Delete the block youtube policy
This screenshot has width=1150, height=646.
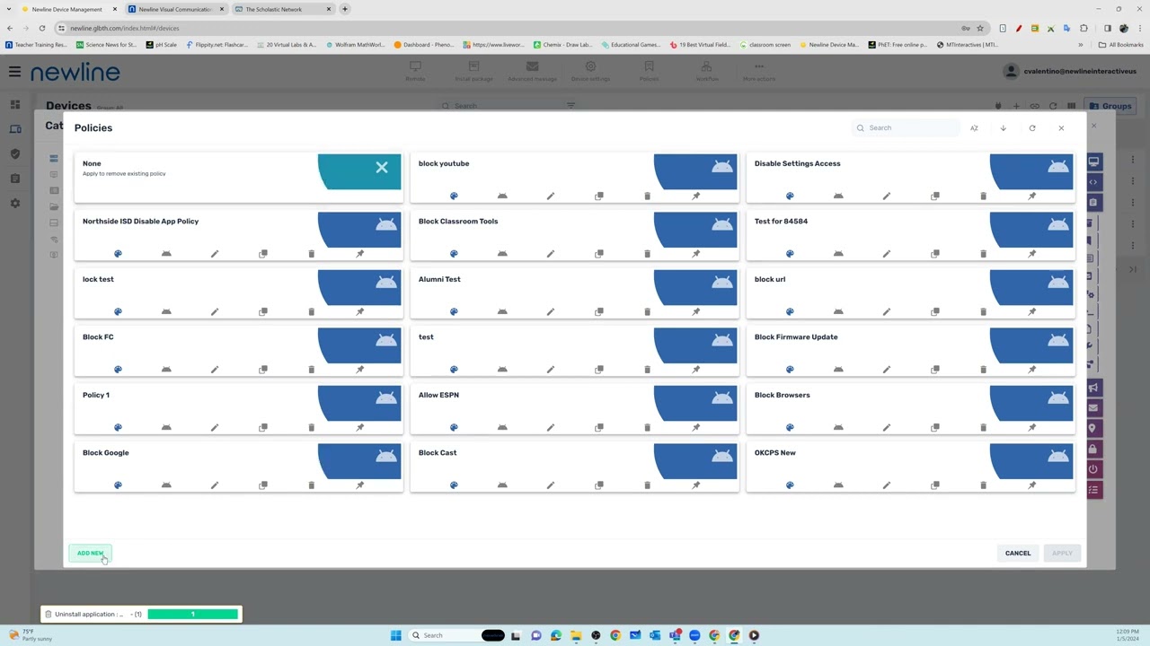coord(647,196)
